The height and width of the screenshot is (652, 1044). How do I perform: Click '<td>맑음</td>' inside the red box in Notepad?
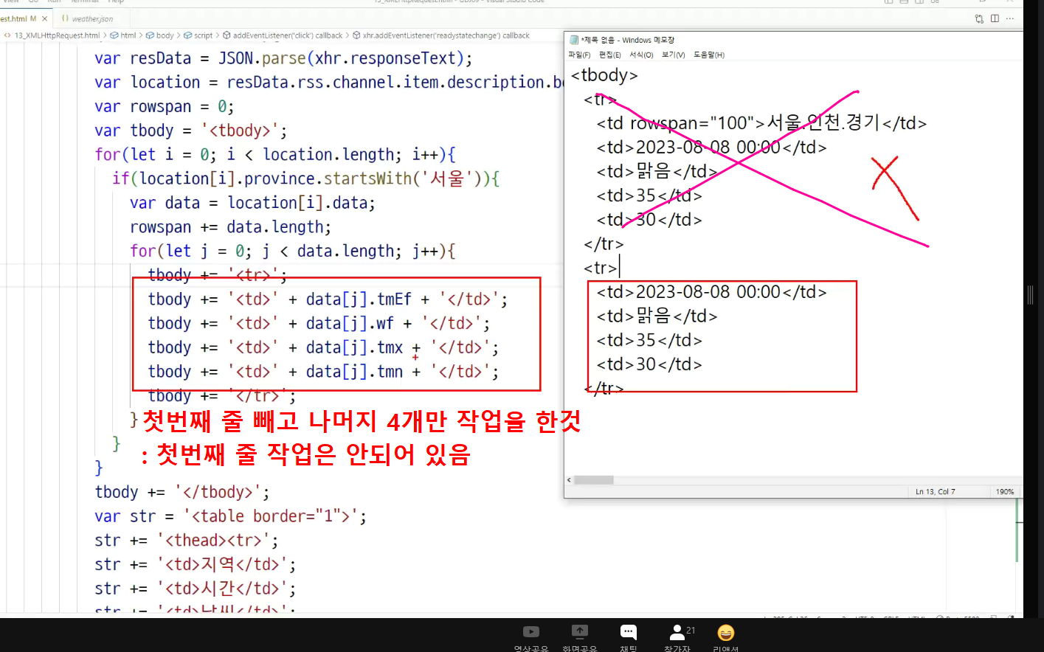(x=657, y=316)
